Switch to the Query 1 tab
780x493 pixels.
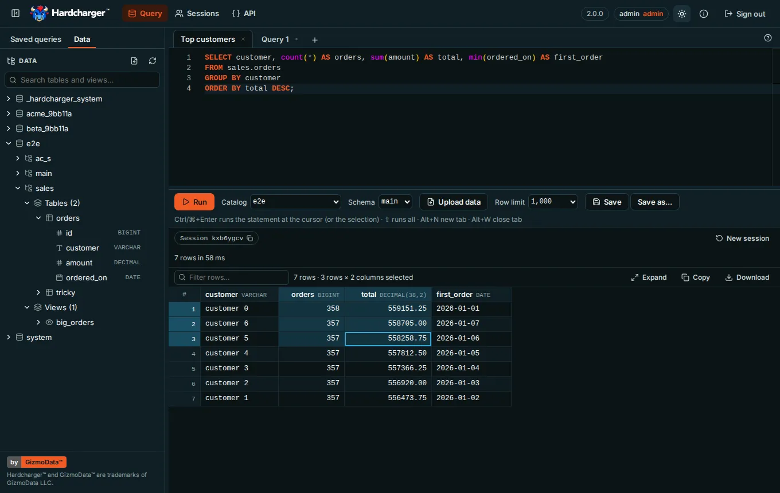click(x=275, y=40)
